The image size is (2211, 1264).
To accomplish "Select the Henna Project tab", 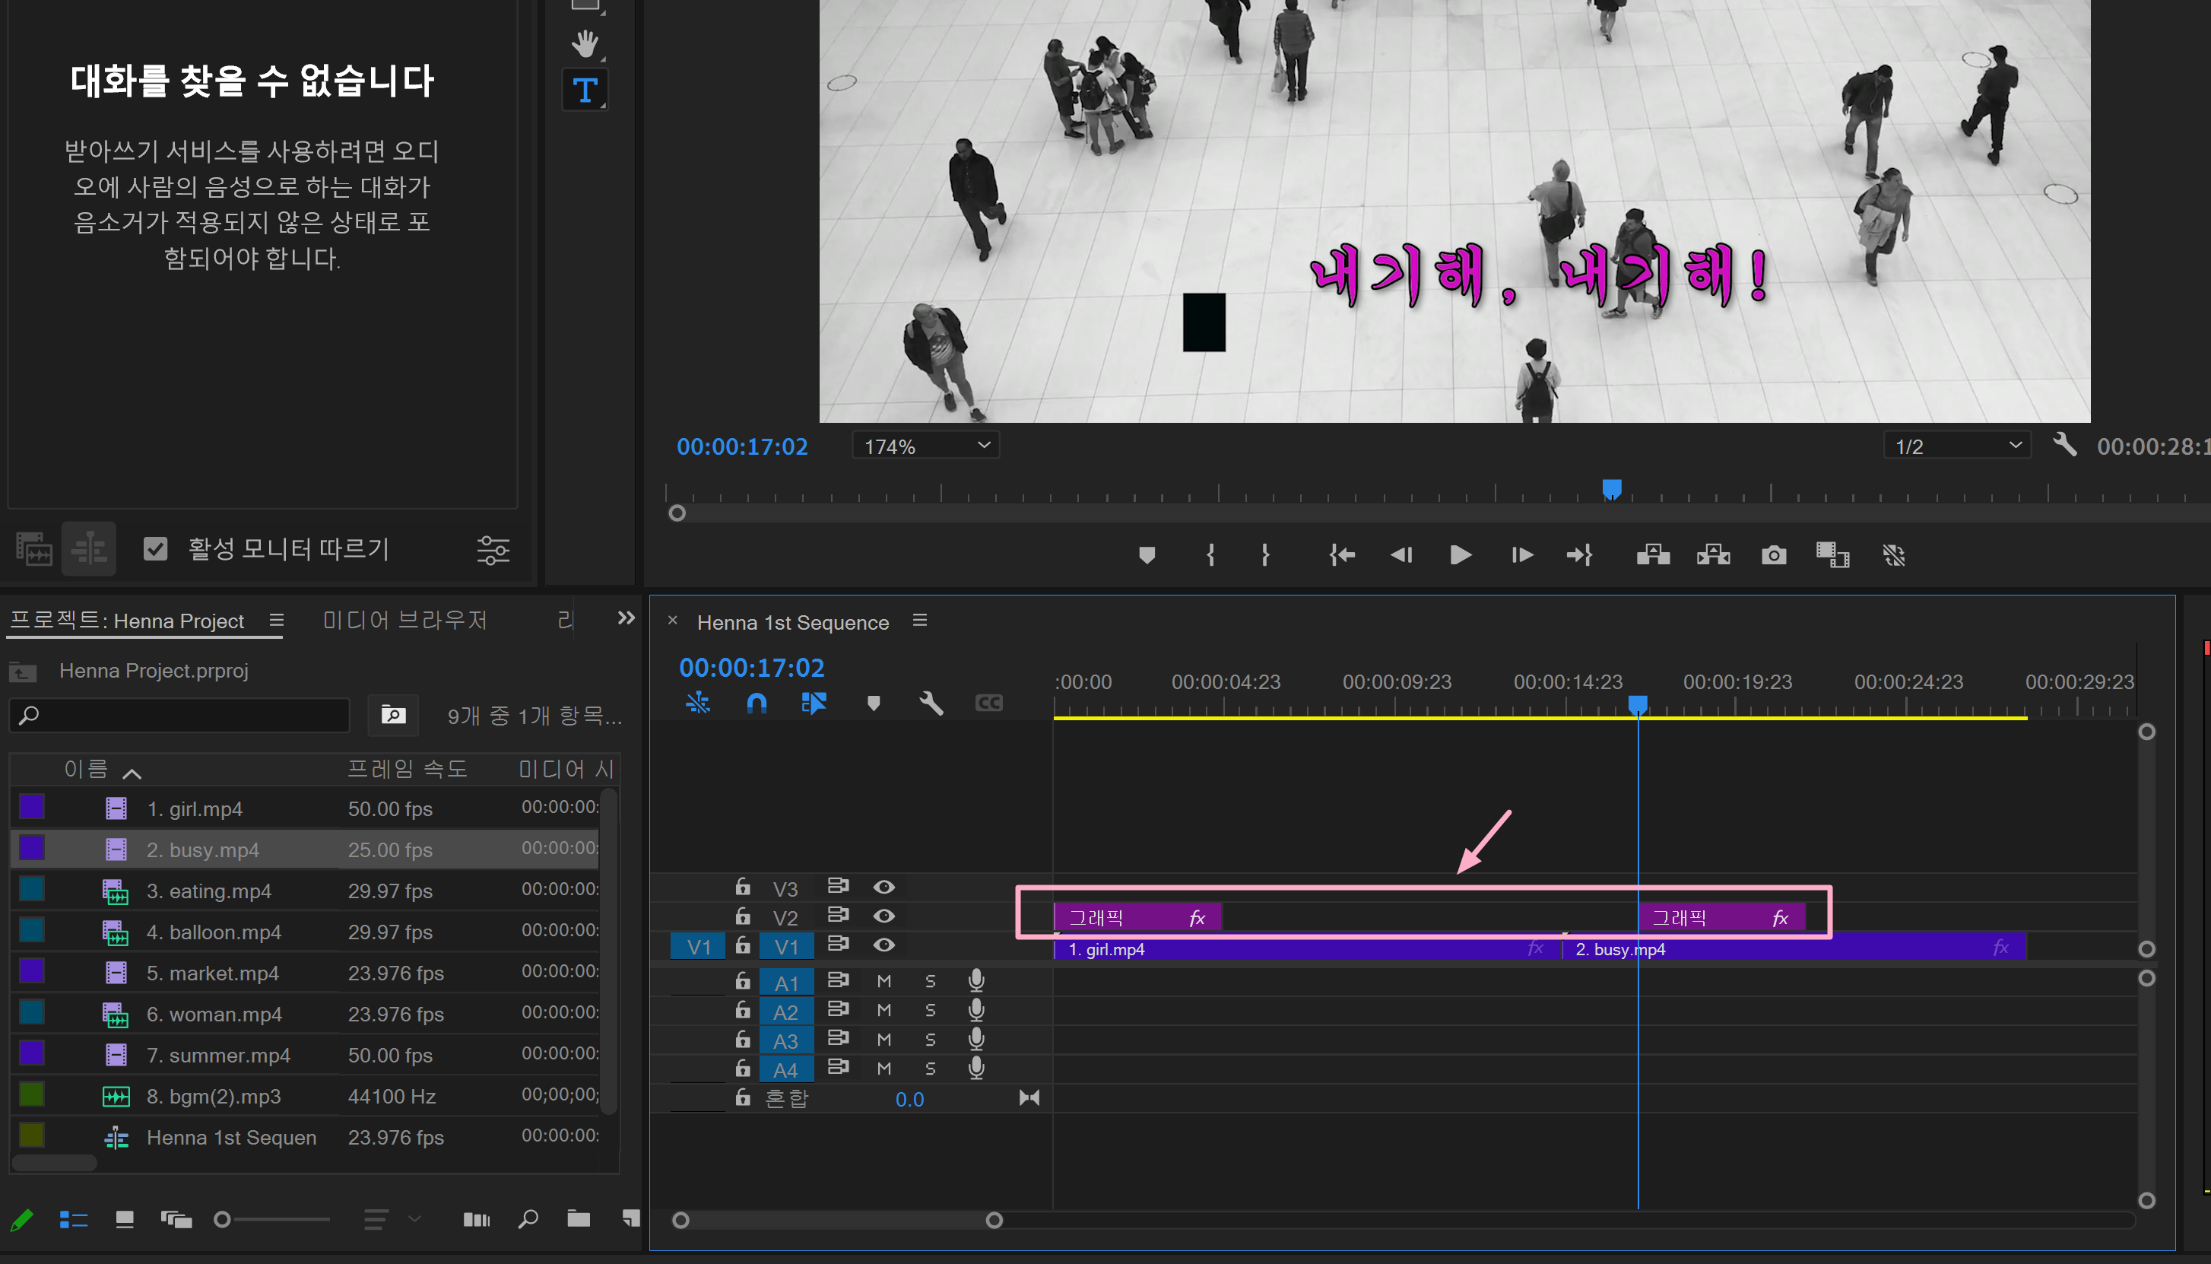I will click(x=127, y=620).
